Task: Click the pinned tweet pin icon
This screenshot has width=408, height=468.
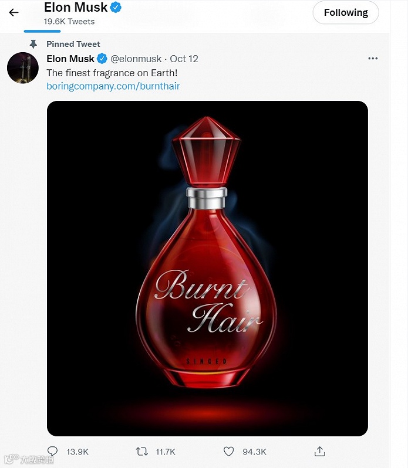Action: [x=33, y=44]
